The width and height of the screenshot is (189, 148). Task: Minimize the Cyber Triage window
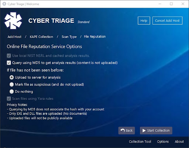[x=160, y=4]
